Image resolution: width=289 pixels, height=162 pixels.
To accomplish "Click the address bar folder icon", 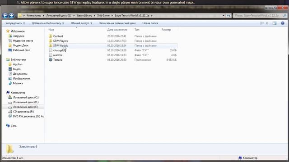I will click(x=20, y=16).
